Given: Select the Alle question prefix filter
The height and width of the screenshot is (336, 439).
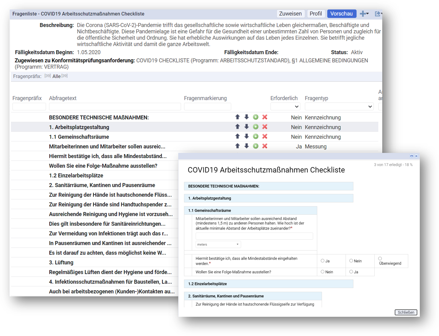Looking at the screenshot, I should pyautogui.click(x=56, y=76).
